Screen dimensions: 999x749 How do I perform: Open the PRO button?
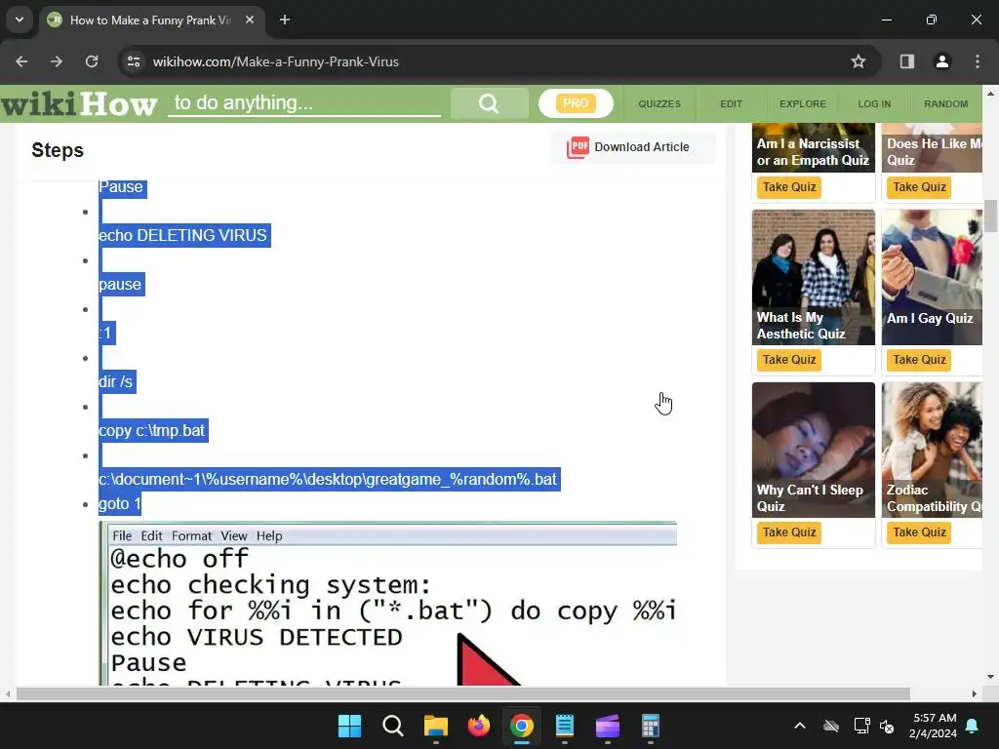576,103
